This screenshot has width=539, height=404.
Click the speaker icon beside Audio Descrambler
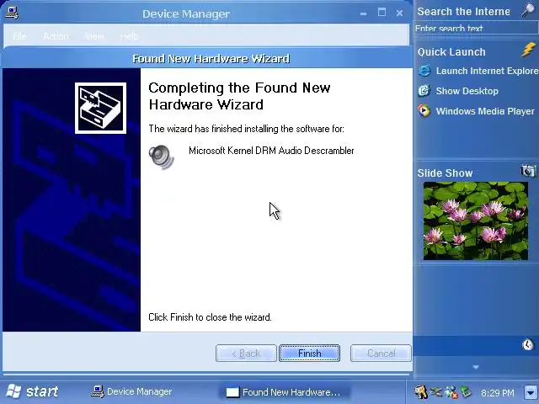[162, 157]
